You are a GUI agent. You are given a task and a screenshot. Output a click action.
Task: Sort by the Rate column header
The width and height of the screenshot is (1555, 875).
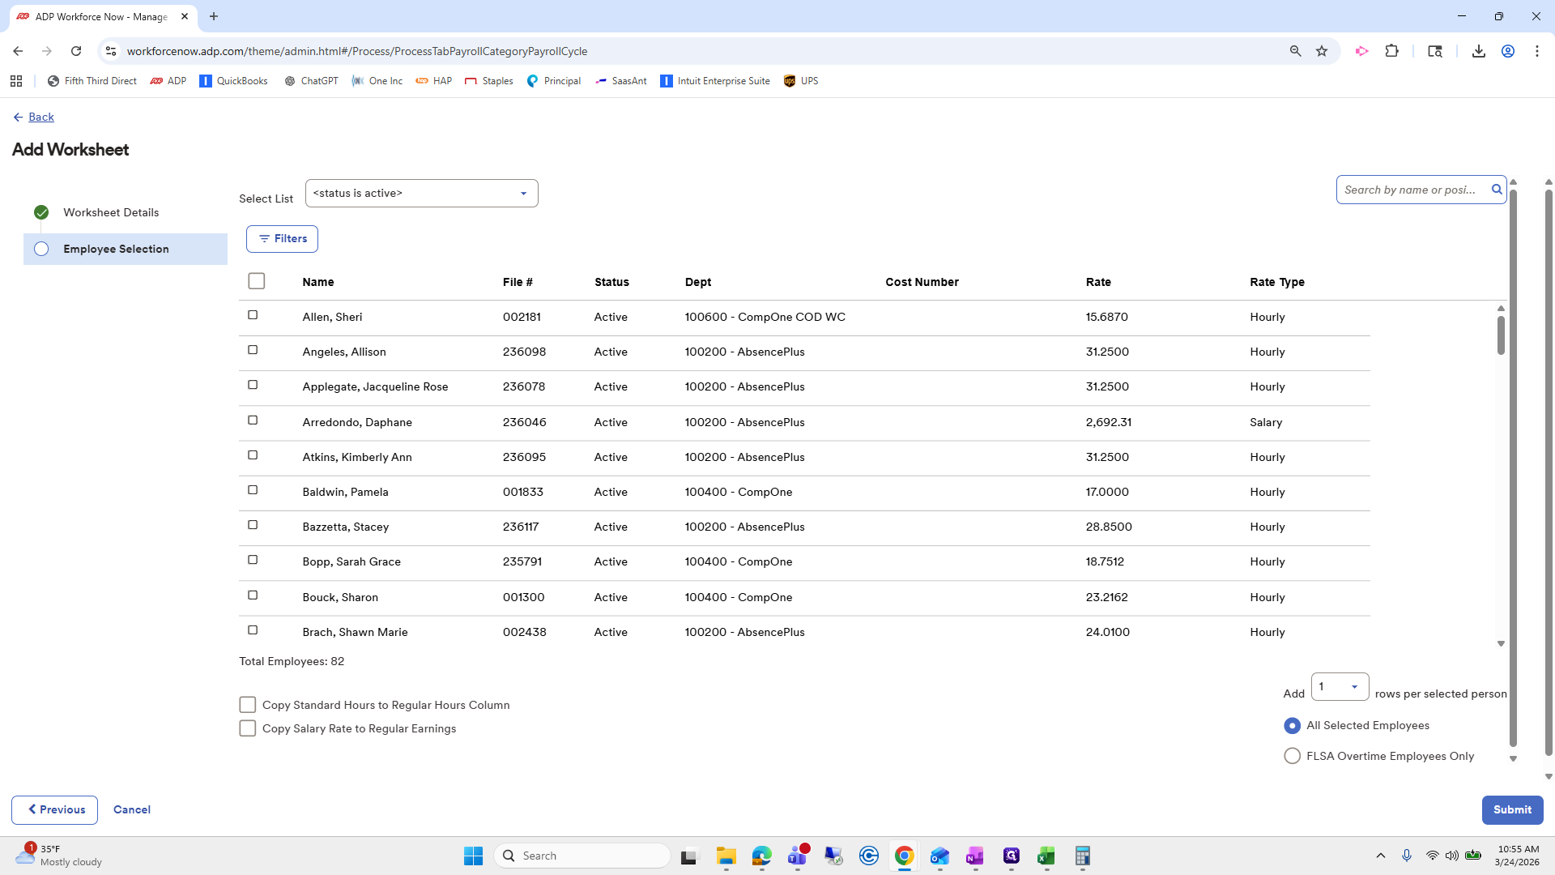1098,282
